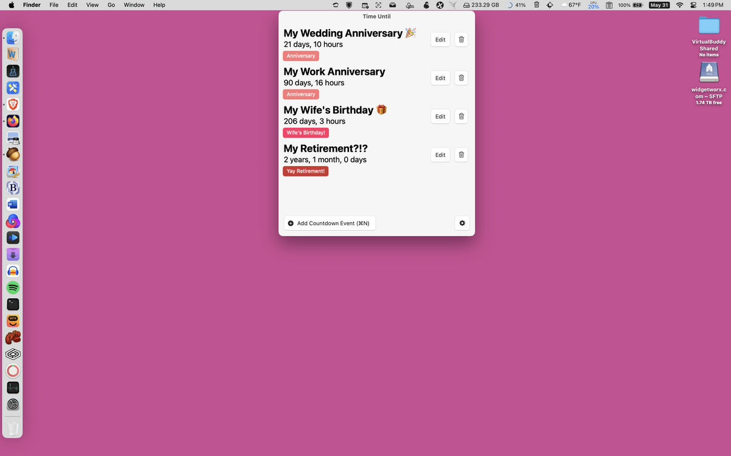Click the My Retirement?!? title
This screenshot has height=456, width=731.
tap(326, 148)
